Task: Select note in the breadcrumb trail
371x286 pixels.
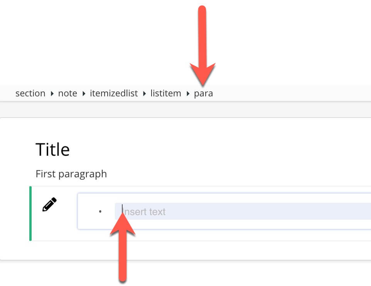Action: click(67, 93)
